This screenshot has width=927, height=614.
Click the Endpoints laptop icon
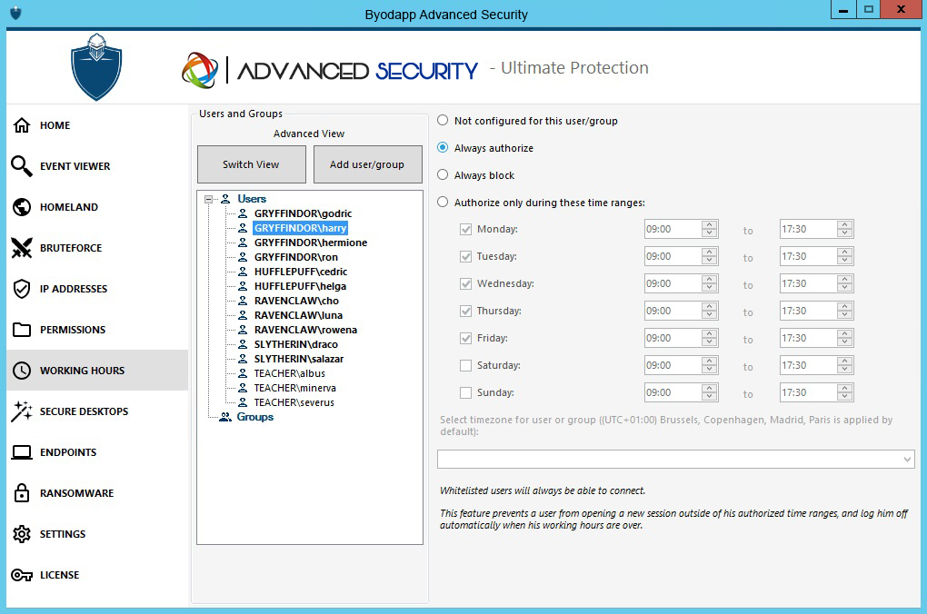click(x=22, y=452)
